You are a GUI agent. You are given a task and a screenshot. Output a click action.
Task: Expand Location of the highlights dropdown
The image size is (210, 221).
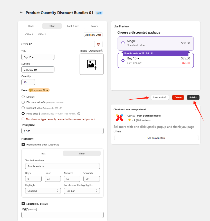click(x=82, y=191)
